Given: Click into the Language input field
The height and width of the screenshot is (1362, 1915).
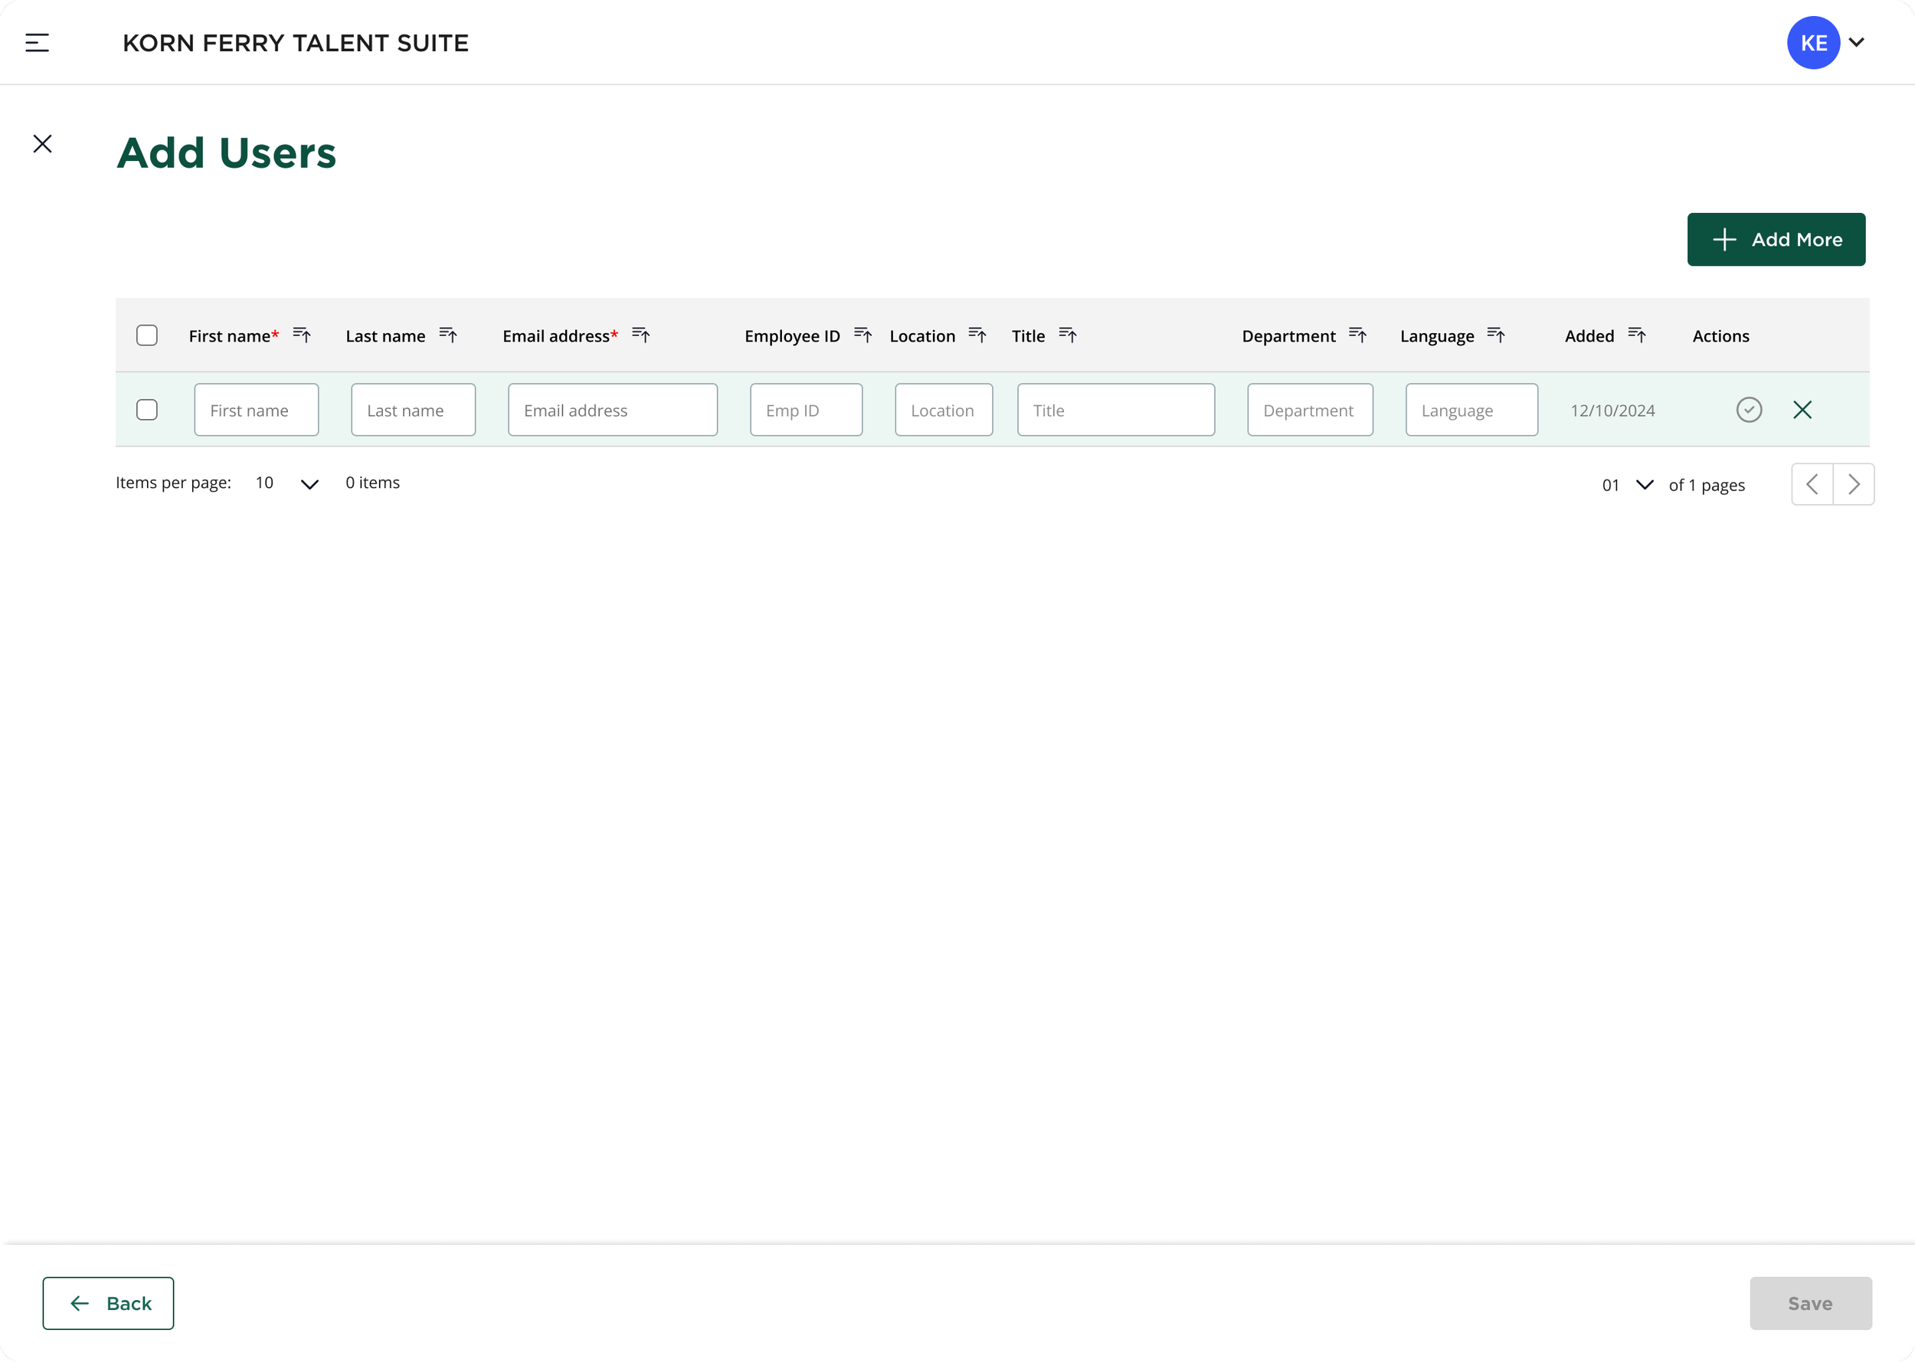Looking at the screenshot, I should pos(1471,410).
